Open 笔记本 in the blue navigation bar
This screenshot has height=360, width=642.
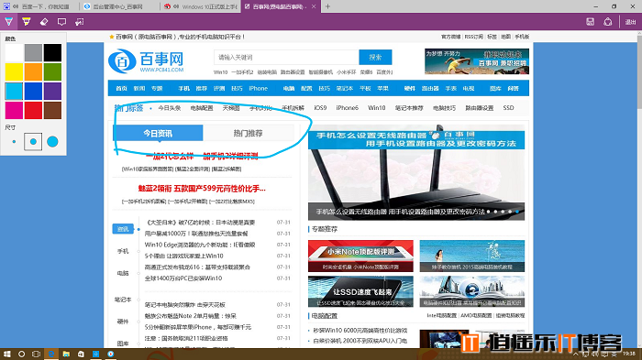coord(345,88)
